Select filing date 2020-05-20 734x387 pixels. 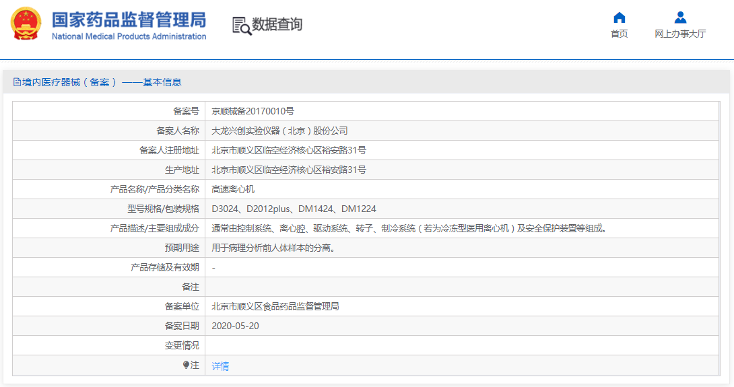pyautogui.click(x=236, y=326)
